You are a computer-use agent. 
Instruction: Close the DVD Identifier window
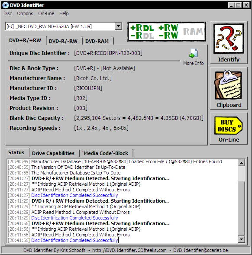(x=246, y=5)
